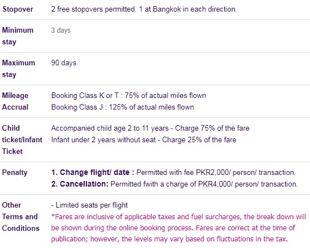
Task: Click the Minimum stay label
Action: [18, 36]
